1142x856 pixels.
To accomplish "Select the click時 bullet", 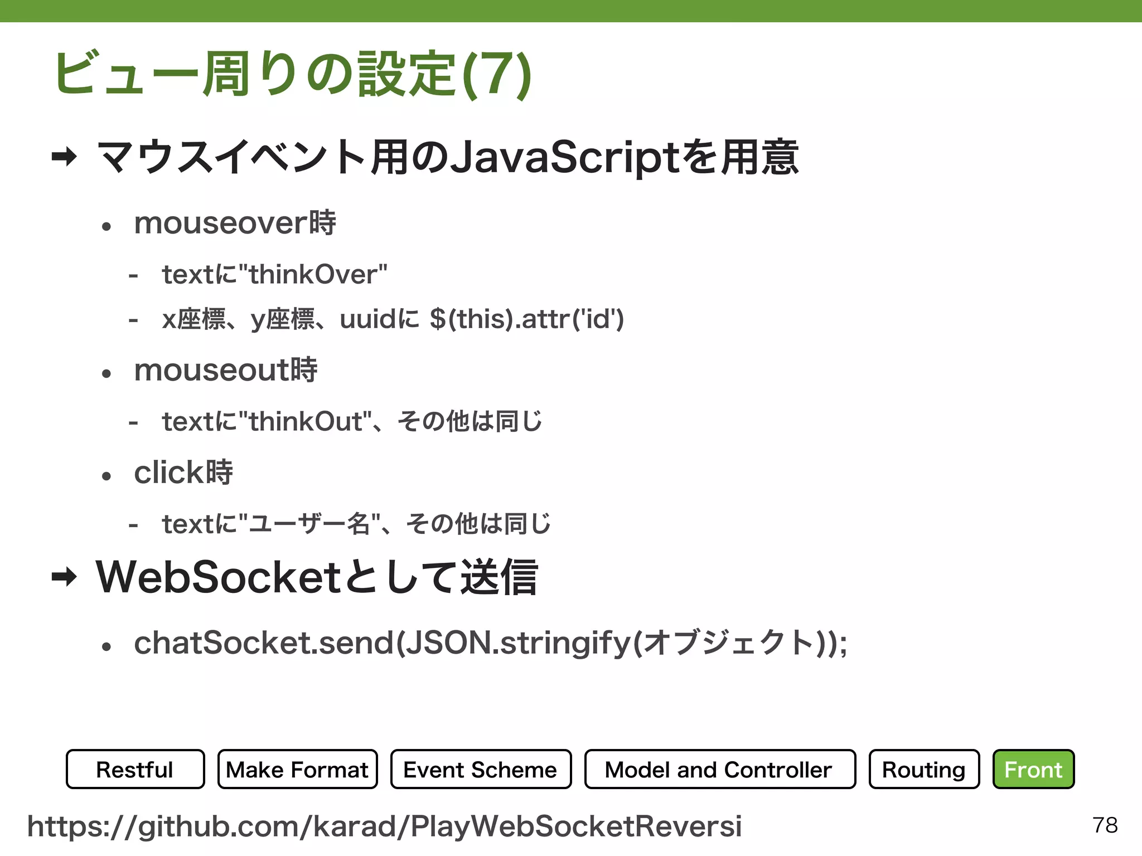I will 183,473.
